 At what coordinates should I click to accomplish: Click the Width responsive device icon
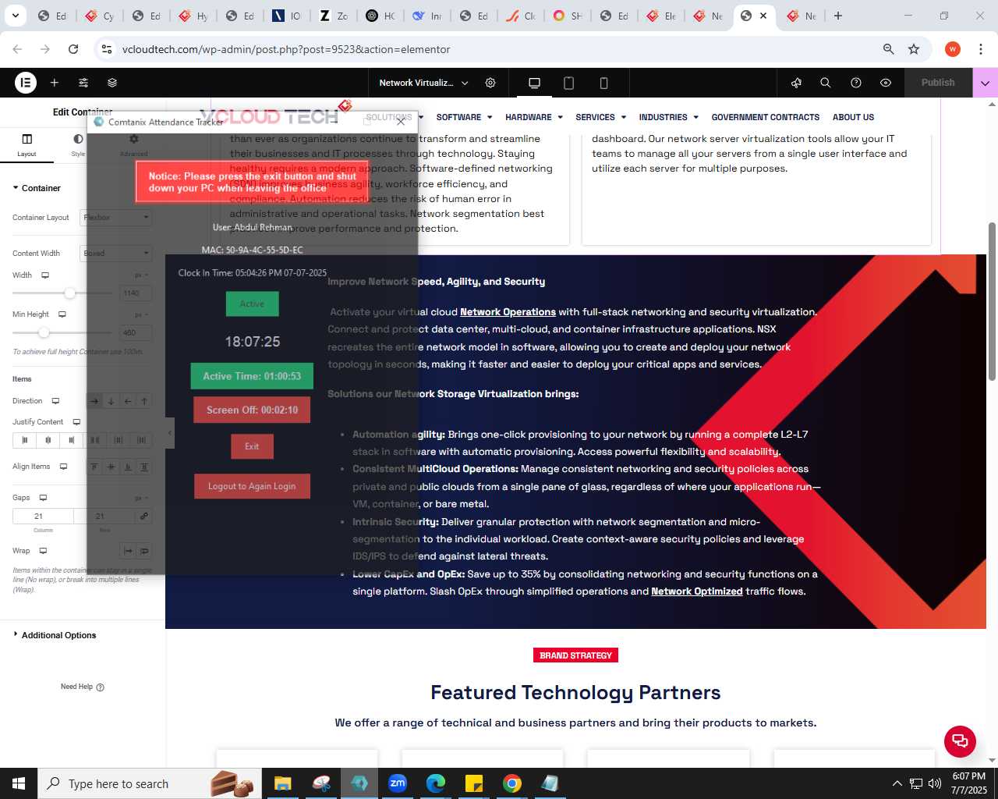coord(45,275)
